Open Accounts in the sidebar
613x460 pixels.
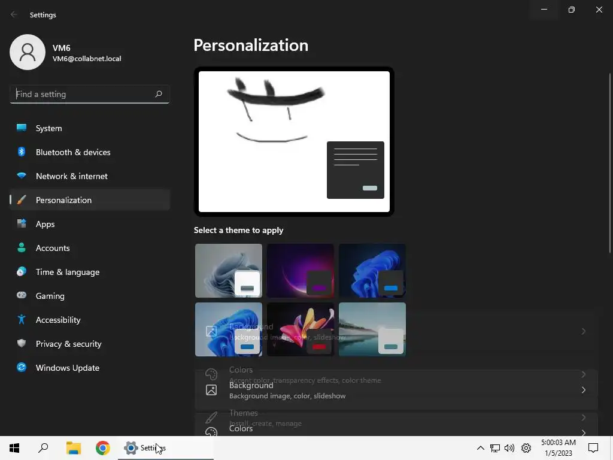click(x=90, y=248)
